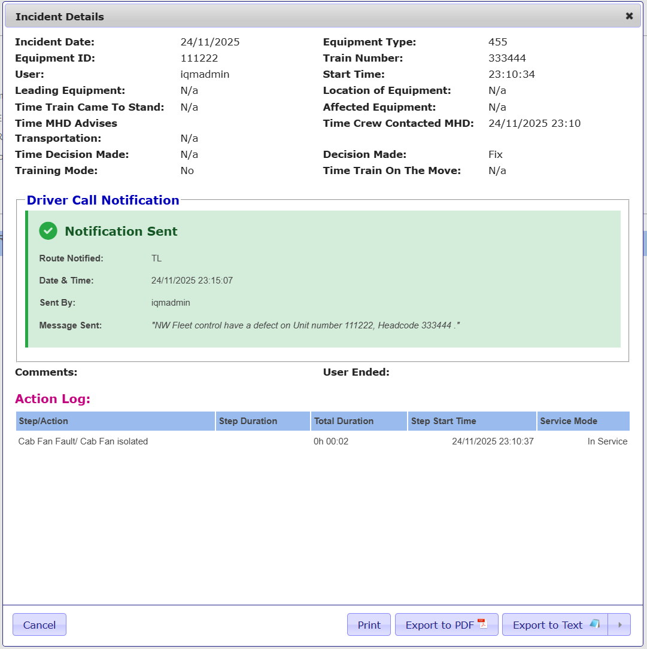647x649 pixels.
Task: Close the Incident Details dialog
Action: tap(629, 16)
